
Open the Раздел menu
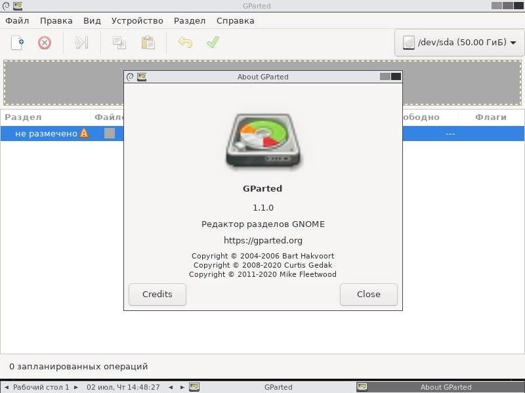coord(190,21)
